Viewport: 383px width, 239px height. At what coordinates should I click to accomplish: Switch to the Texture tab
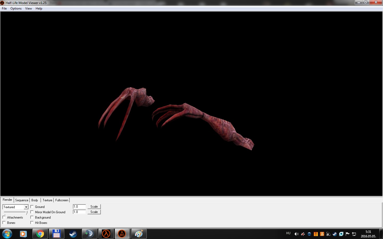pos(47,200)
